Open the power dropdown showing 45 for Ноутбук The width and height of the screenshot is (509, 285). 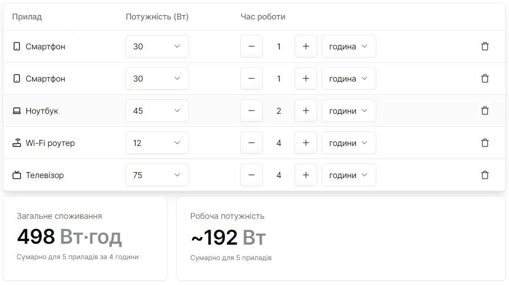[157, 111]
